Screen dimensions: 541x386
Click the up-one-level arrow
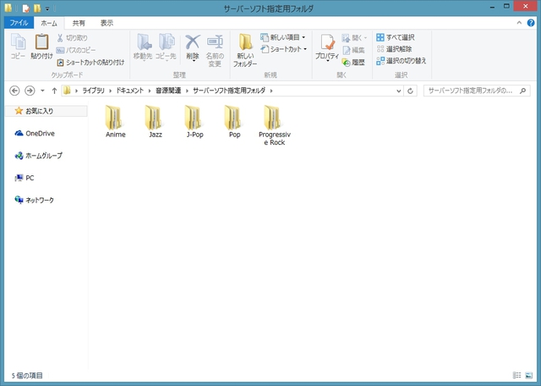pos(54,91)
